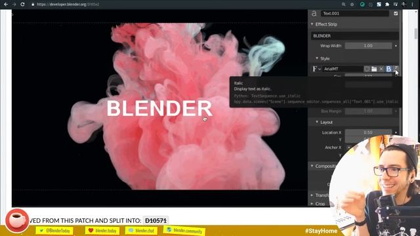Click the page vertical scrollbar thumb
This screenshot has height=236, width=420.
pos(416,33)
